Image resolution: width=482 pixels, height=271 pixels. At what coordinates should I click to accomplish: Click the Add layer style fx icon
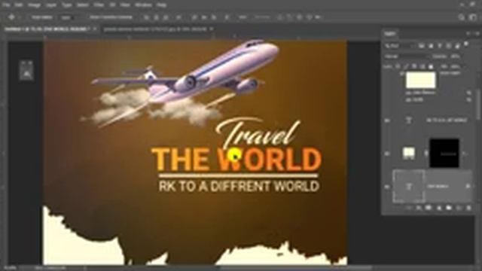click(x=419, y=208)
